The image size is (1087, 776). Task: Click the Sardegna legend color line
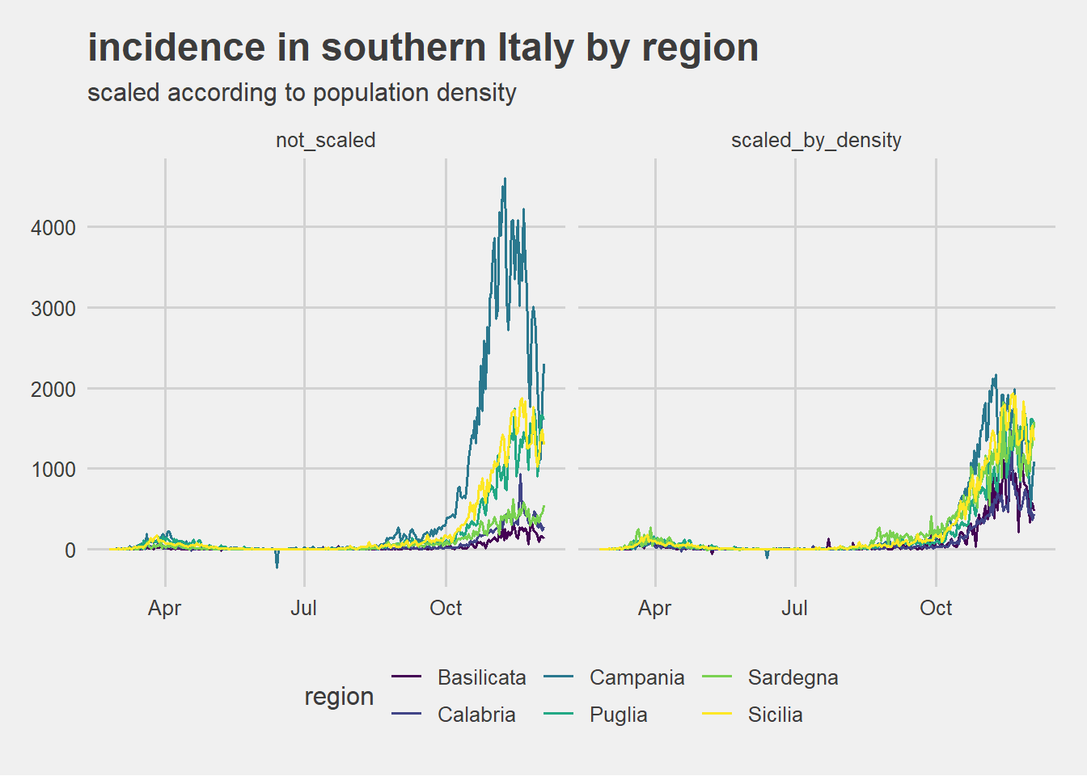[x=717, y=677]
